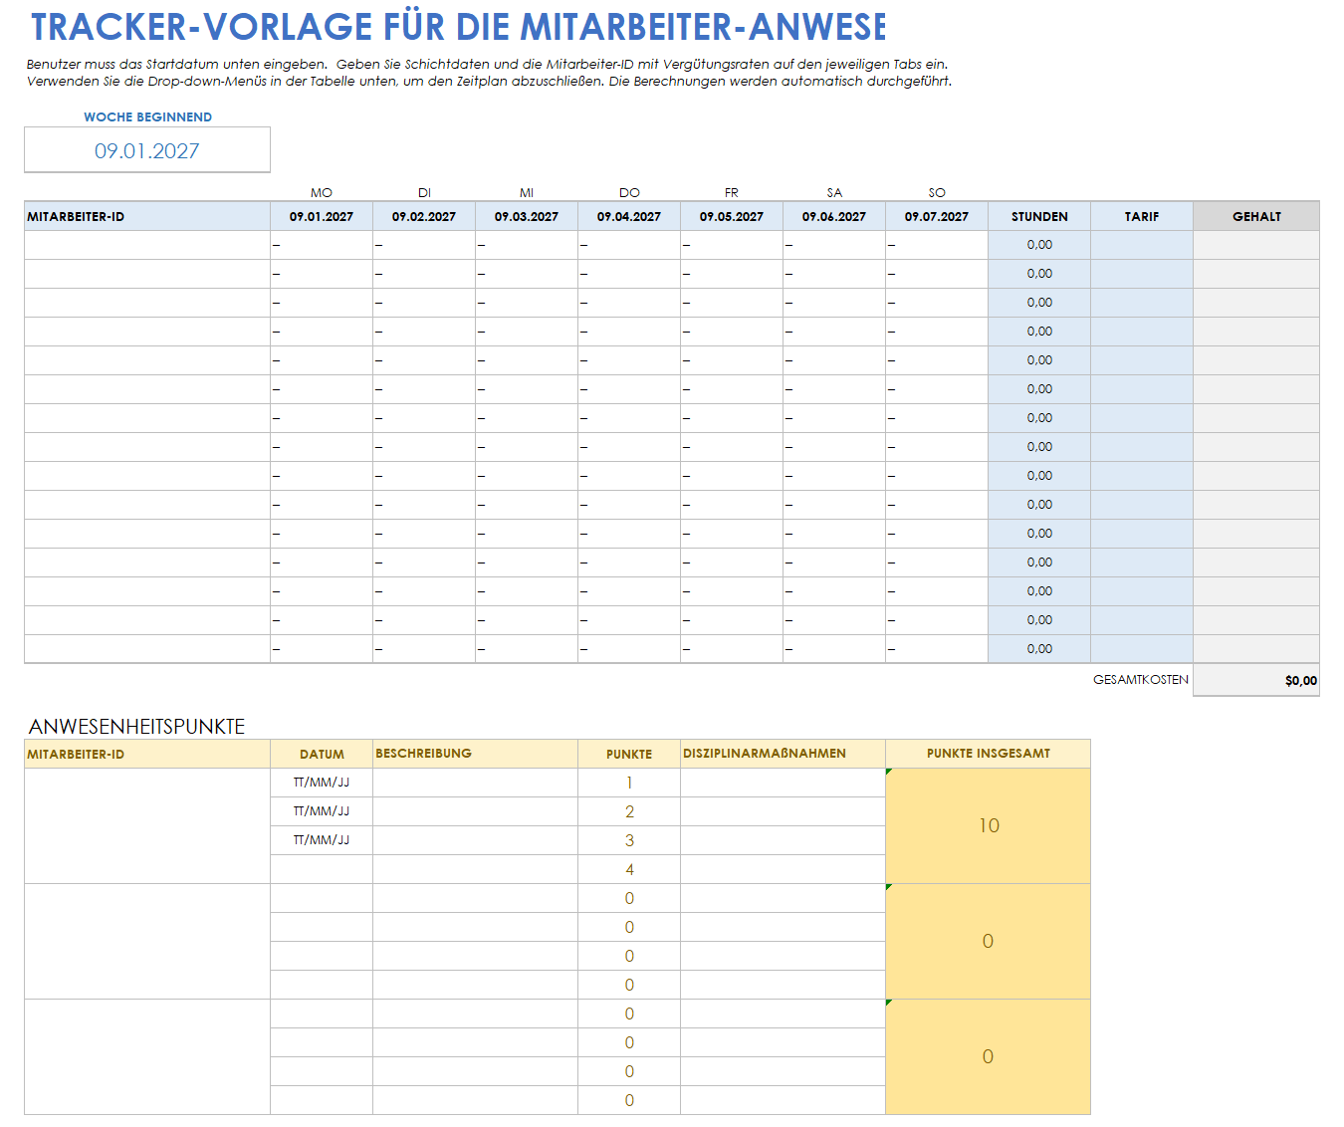Select the empty date cell in the 4-point row

(322, 869)
